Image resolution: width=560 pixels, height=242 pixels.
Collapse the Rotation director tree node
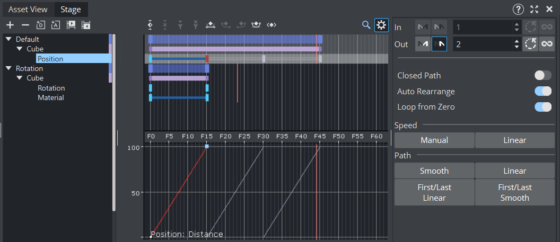pyautogui.click(x=8, y=68)
